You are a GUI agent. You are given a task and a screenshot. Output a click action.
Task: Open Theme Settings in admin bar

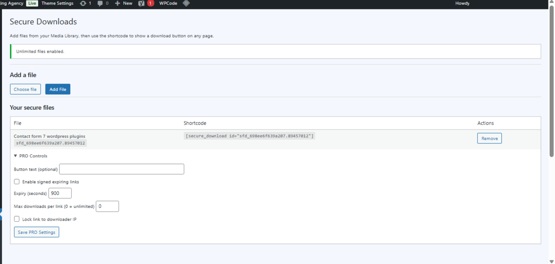point(57,3)
